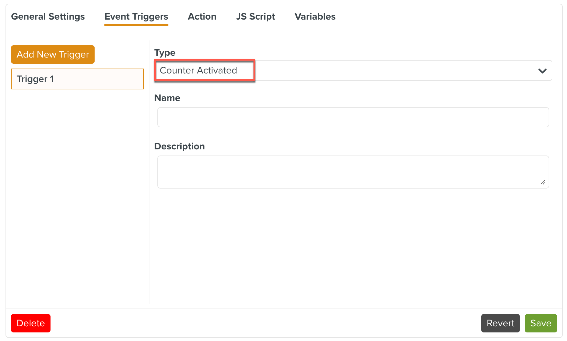Select Trigger 1 in the trigger list
The width and height of the screenshot is (567, 341).
(x=77, y=79)
